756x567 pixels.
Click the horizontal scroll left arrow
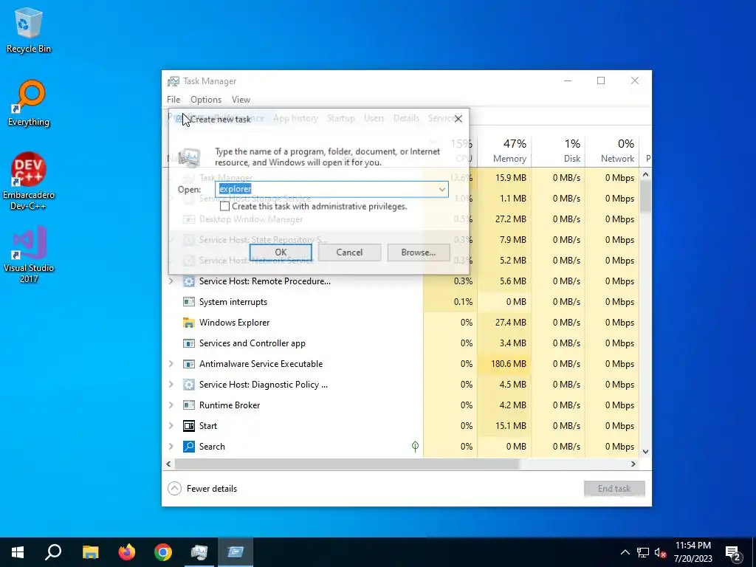click(168, 464)
